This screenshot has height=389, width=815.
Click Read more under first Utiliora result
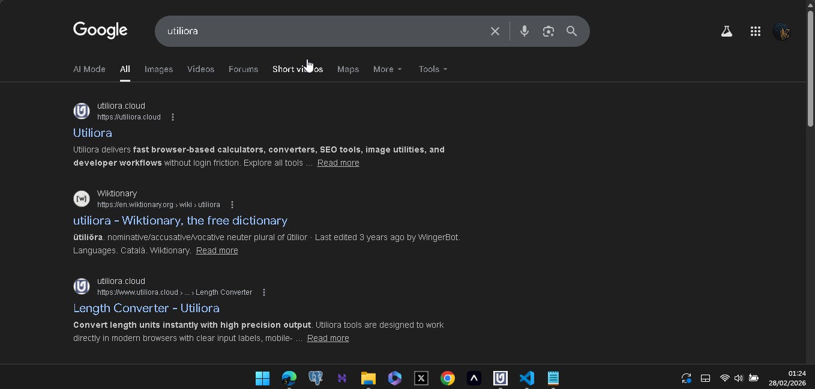click(x=338, y=163)
